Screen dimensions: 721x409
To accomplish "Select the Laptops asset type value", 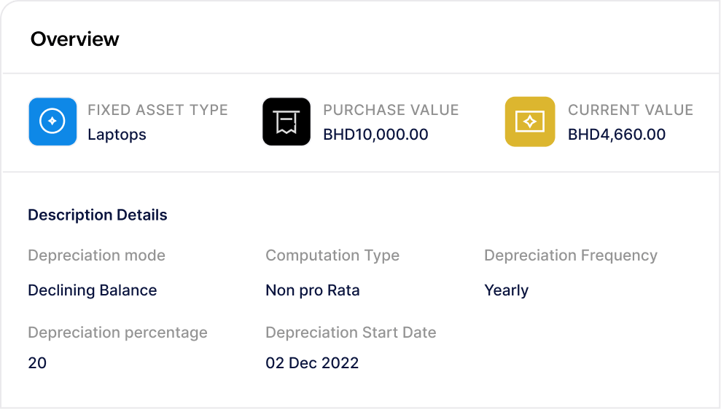I will pyautogui.click(x=117, y=135).
